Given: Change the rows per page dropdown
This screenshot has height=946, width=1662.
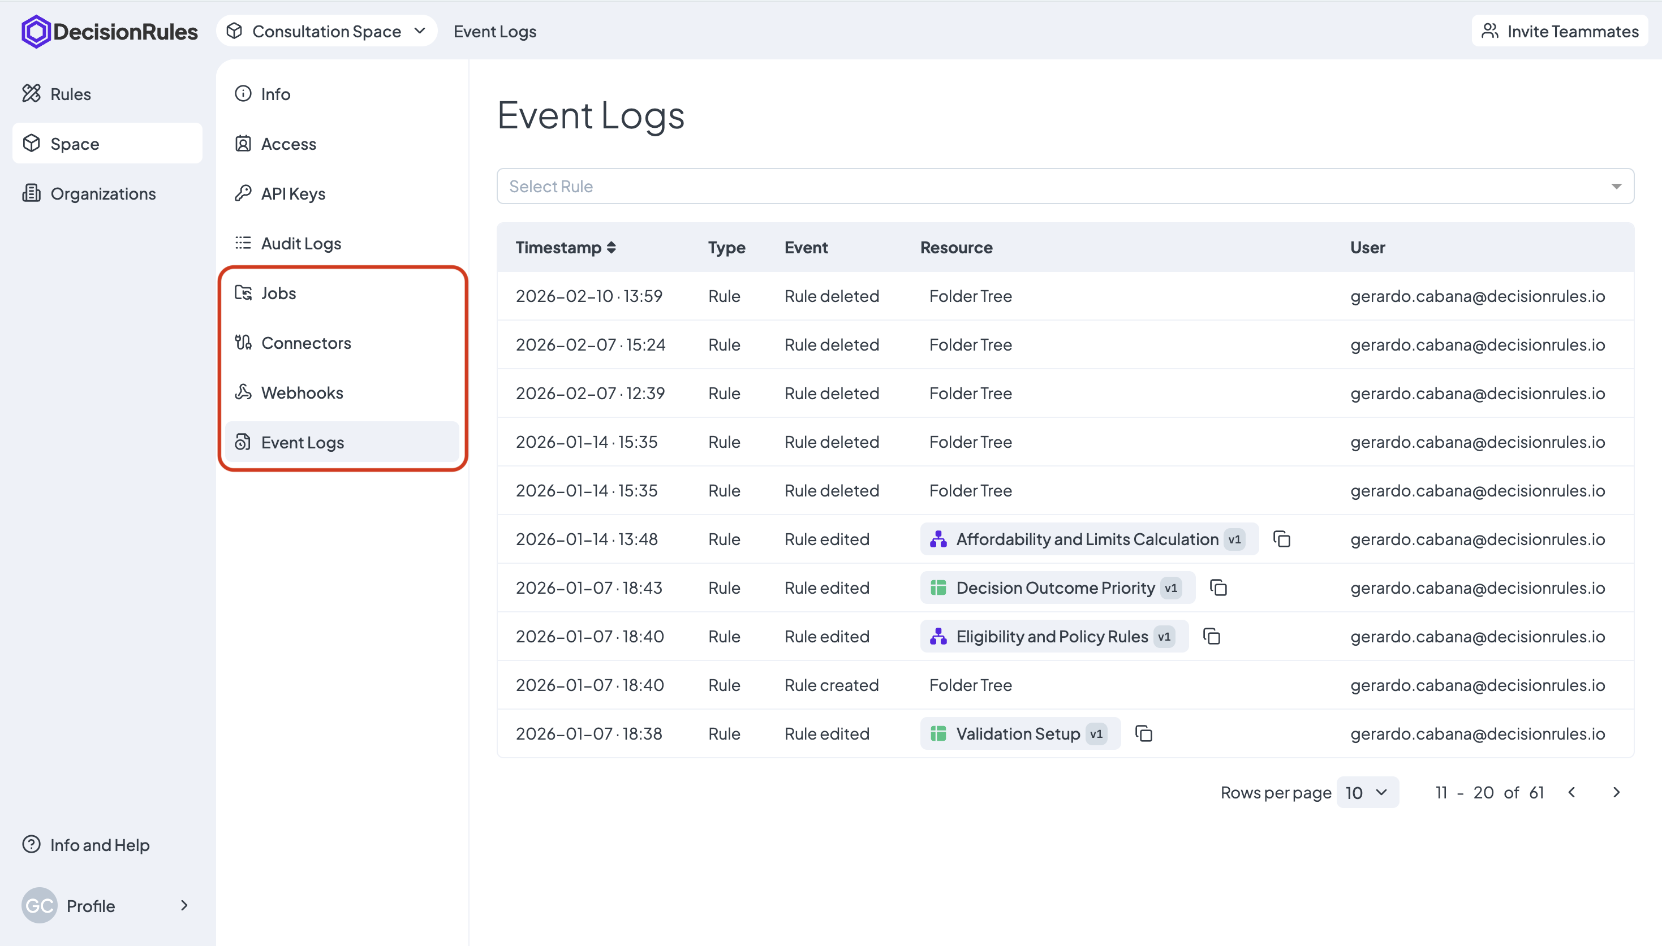Looking at the screenshot, I should pyautogui.click(x=1367, y=792).
